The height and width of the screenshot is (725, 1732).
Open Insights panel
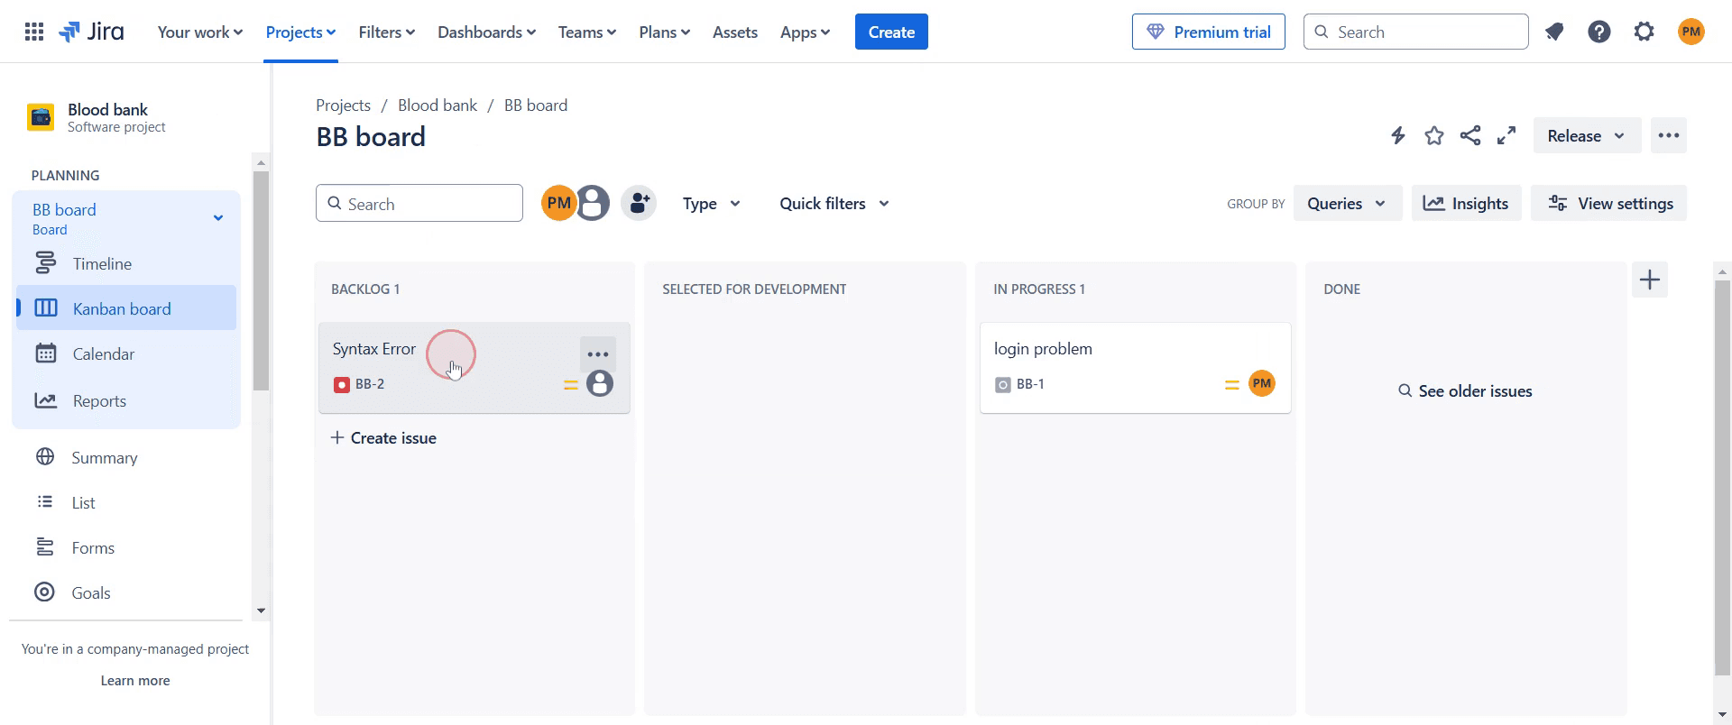(1466, 204)
